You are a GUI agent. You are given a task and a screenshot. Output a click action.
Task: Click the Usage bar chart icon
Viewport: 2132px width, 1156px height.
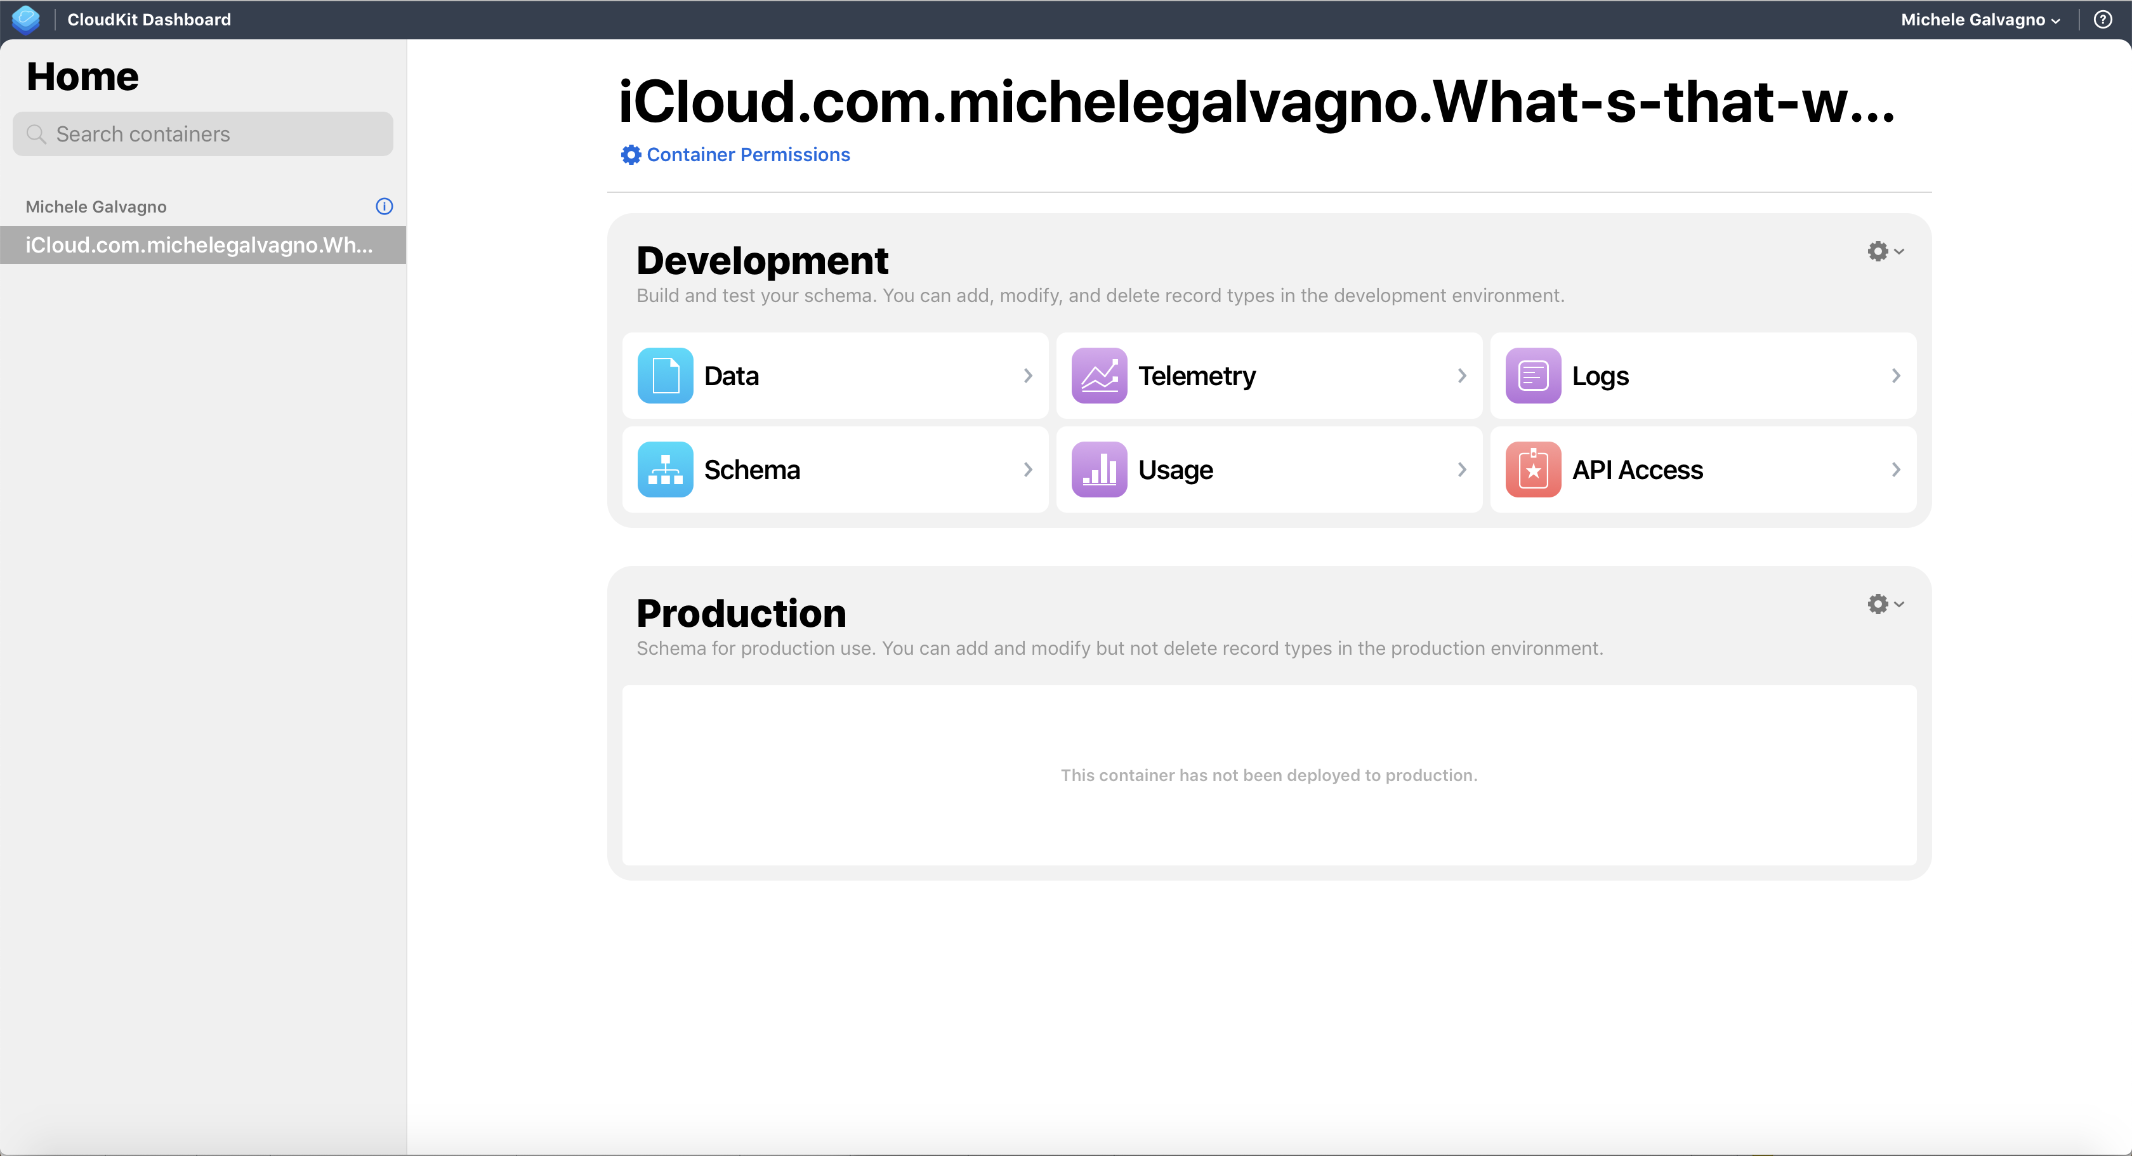[x=1098, y=469]
